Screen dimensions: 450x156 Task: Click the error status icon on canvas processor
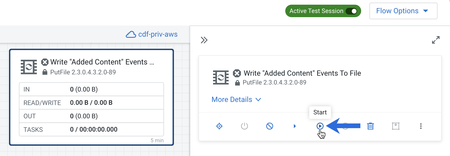tap(45, 62)
